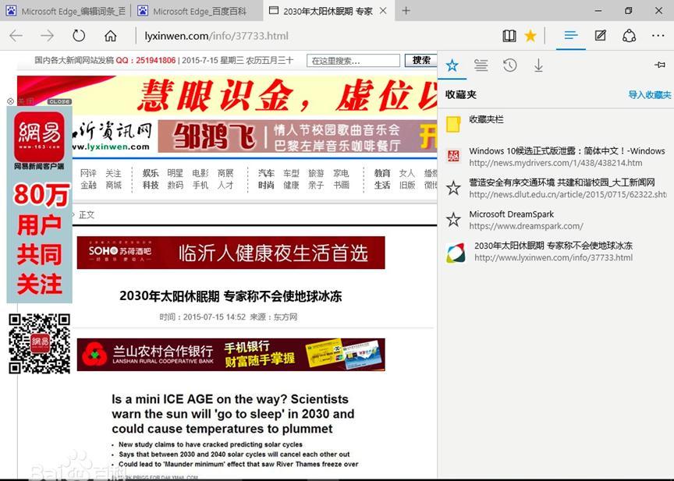Open the 科技 category

click(151, 185)
